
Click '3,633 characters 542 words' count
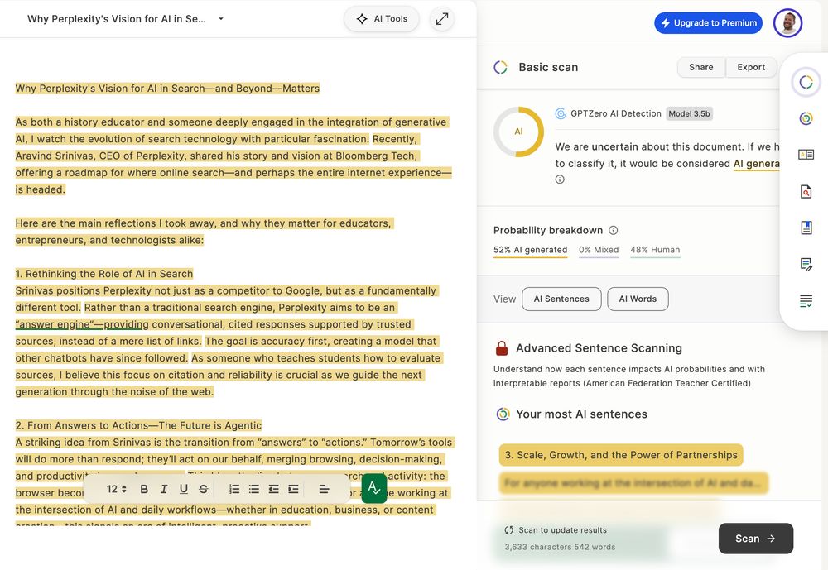560,548
